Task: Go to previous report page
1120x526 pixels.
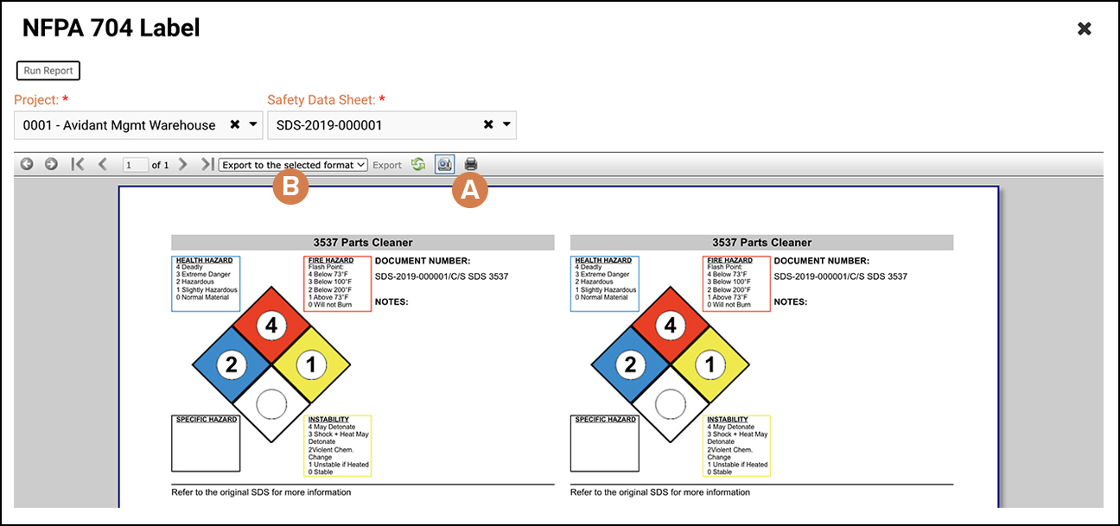Action: coord(102,164)
